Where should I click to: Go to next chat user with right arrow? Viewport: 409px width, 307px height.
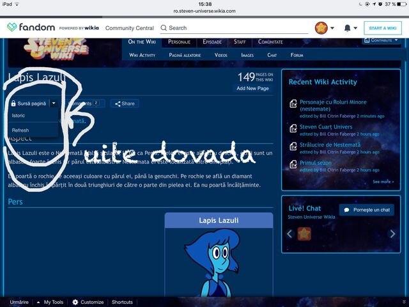click(x=392, y=233)
